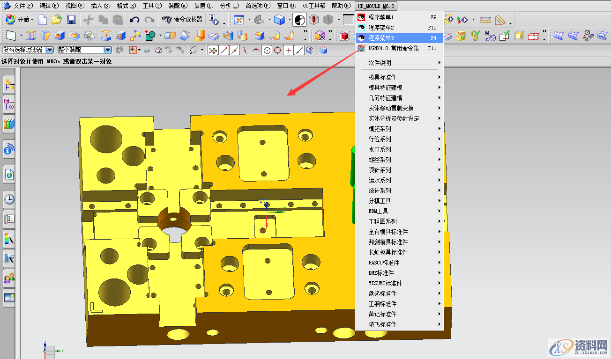This screenshot has height=359, width=611.
Task: Open the Roles people icon in sidebar
Action: 9,278
